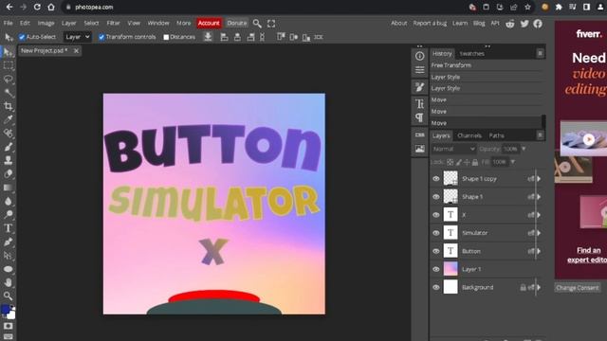Hide the Simulator text layer
The width and height of the screenshot is (607, 341).
[436, 233]
